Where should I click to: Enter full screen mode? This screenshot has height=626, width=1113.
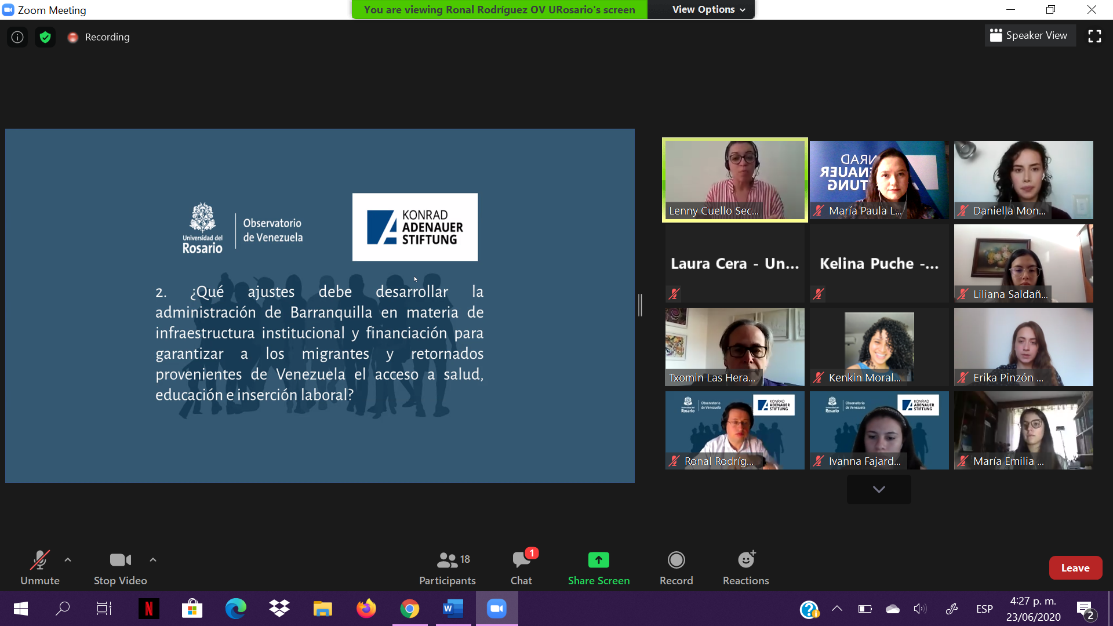(1094, 36)
